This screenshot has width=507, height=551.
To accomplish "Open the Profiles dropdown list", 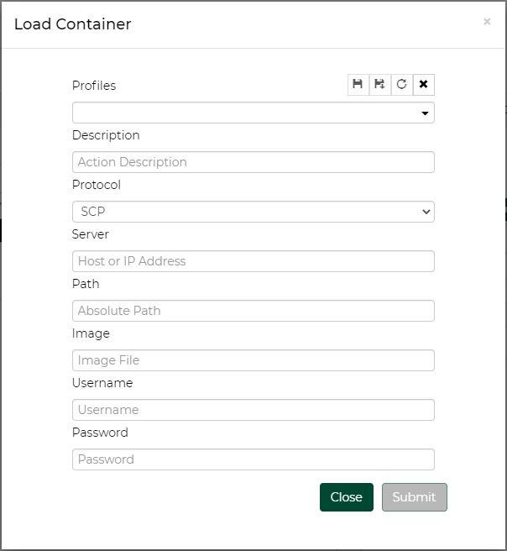I will pos(253,113).
